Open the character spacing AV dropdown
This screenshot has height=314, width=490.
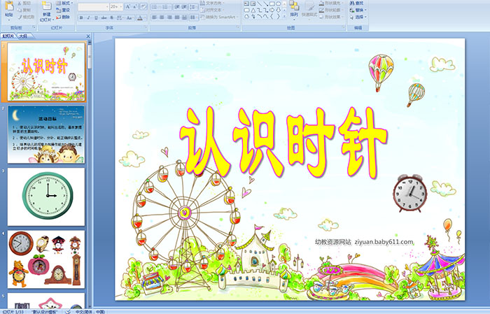[120, 17]
